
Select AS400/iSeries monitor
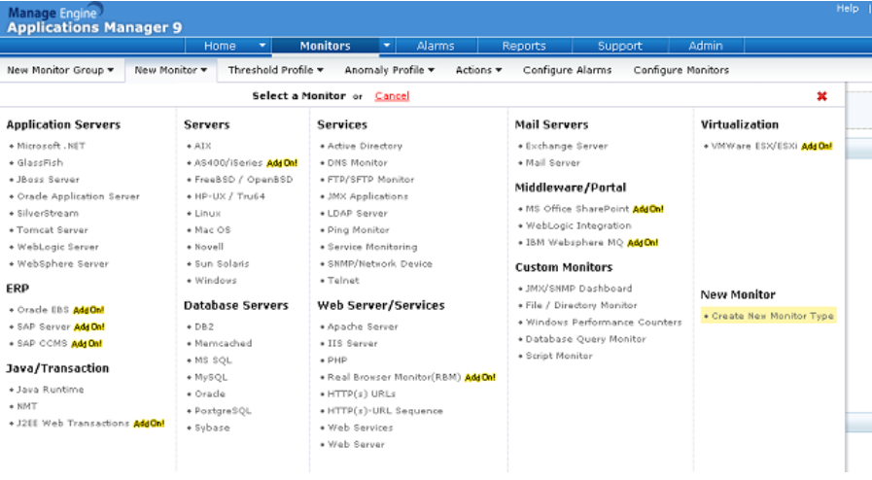(x=228, y=163)
